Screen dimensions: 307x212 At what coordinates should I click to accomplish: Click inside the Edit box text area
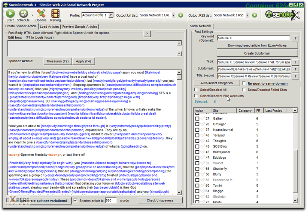point(92,49)
